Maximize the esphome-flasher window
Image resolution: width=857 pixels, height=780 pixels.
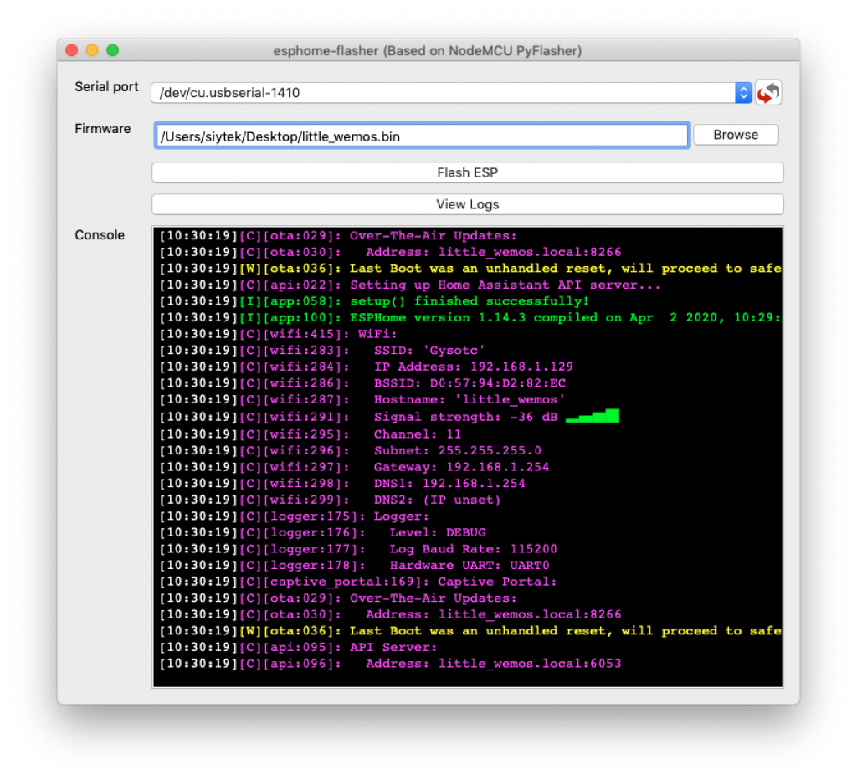point(113,50)
